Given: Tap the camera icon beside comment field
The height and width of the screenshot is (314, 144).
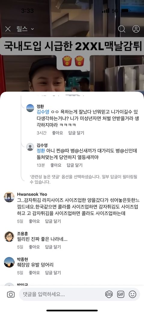Looking at the screenshot, I should click(11, 294).
